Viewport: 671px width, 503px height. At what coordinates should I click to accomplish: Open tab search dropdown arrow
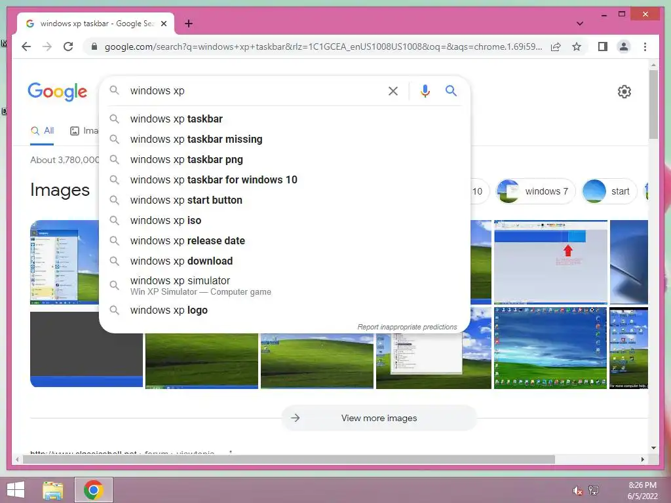[x=579, y=24]
